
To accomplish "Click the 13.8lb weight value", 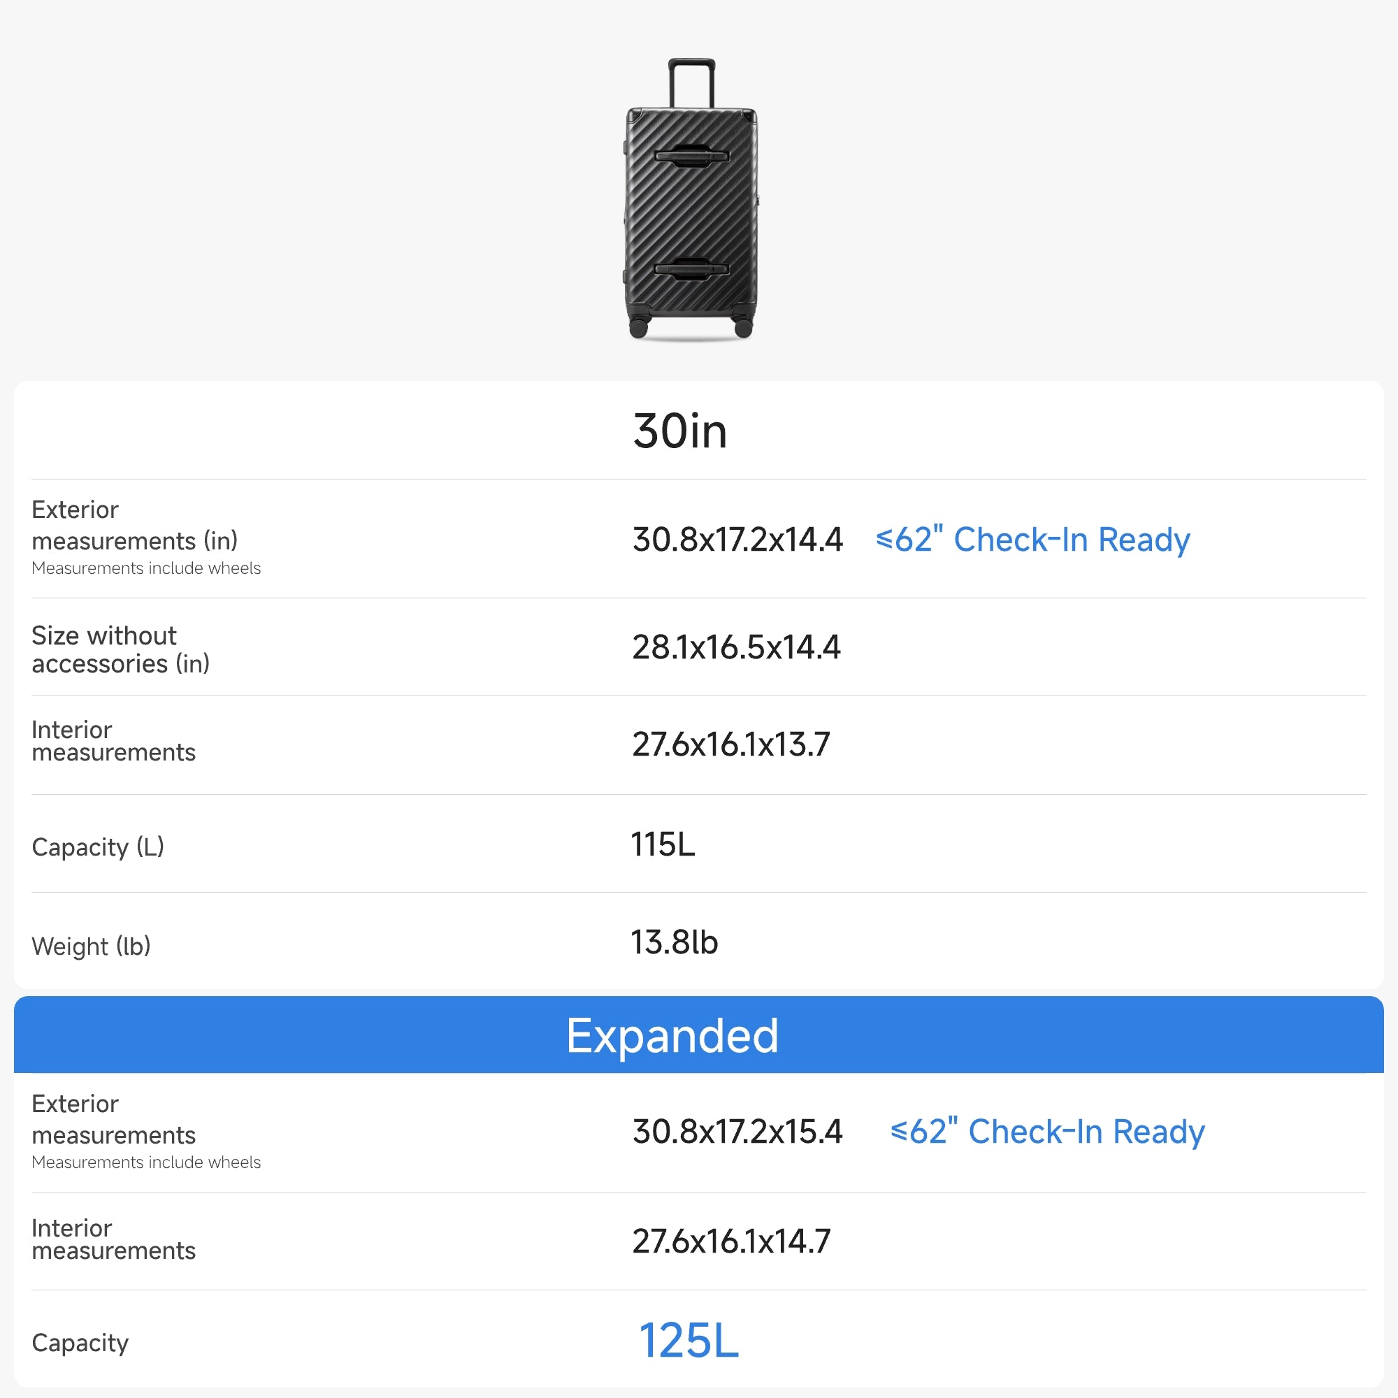I will pyautogui.click(x=675, y=942).
